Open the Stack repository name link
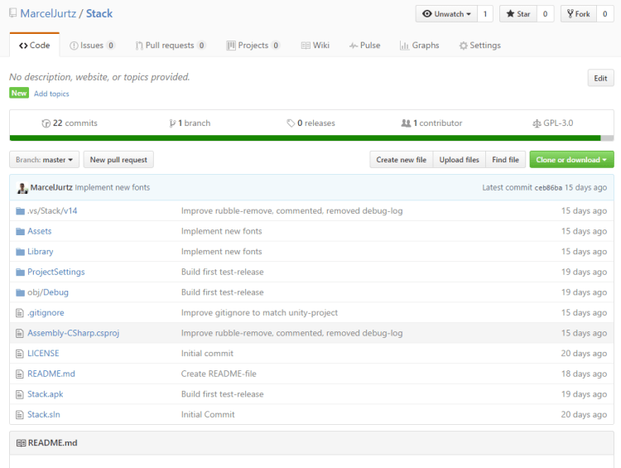This screenshot has height=468, width=621. (x=99, y=13)
